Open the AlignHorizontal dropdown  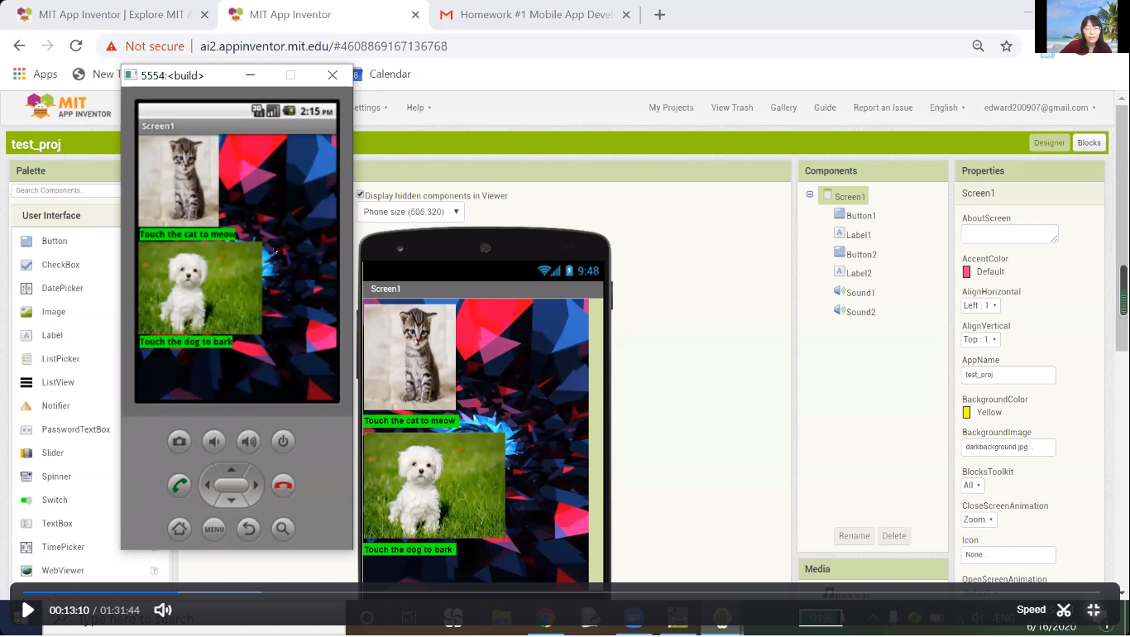(981, 305)
